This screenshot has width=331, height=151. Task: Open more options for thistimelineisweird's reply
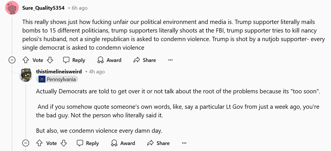[184, 143]
